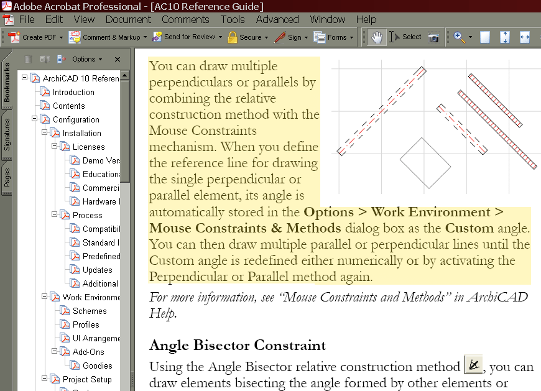Click the New Bookmark icon
Image resolution: width=541 pixels, height=391 pixels.
[60, 59]
